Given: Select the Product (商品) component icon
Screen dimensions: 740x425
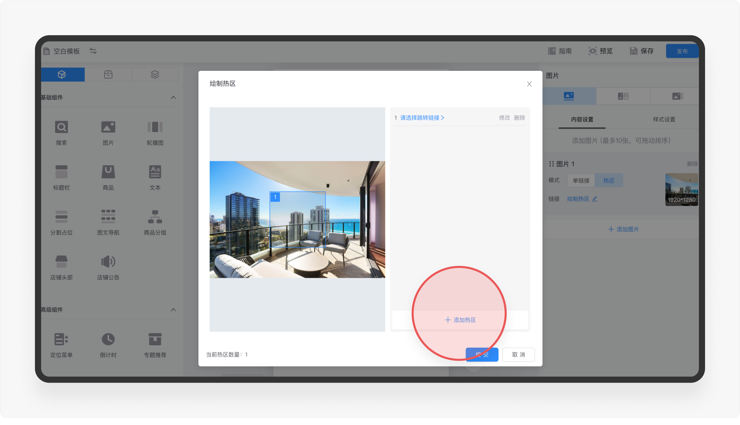Looking at the screenshot, I should [108, 172].
